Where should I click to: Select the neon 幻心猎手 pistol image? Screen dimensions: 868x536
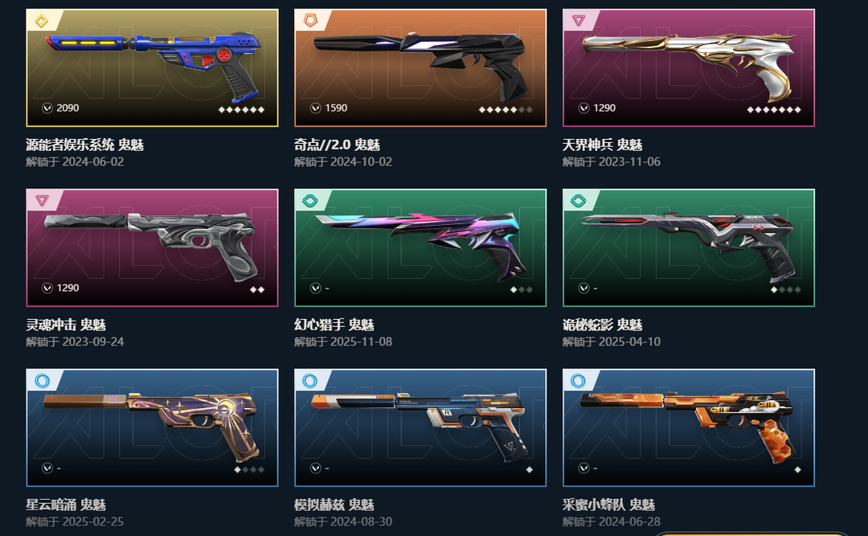point(418,245)
